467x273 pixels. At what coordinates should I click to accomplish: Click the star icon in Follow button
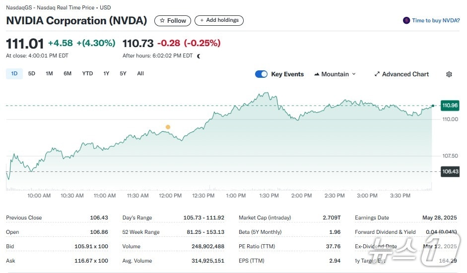tap(162, 20)
